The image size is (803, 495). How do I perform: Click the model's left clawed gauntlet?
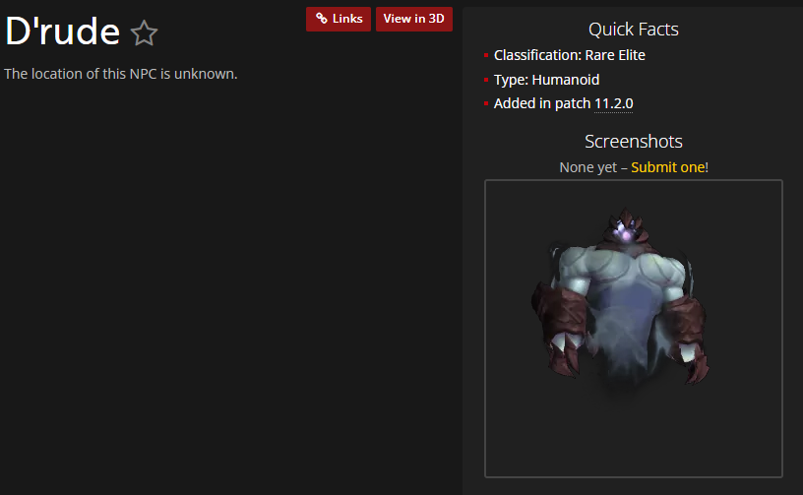point(556,328)
